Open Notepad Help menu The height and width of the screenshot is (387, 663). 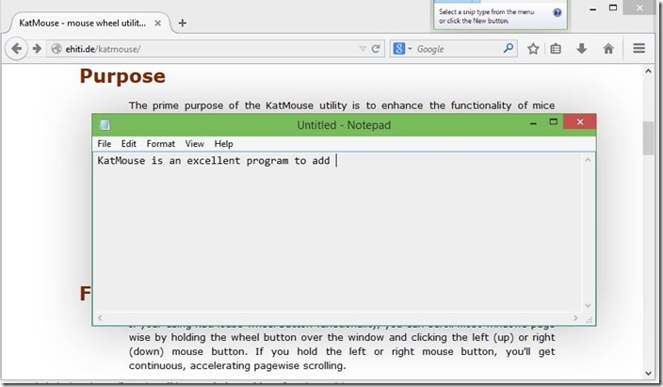(x=224, y=144)
